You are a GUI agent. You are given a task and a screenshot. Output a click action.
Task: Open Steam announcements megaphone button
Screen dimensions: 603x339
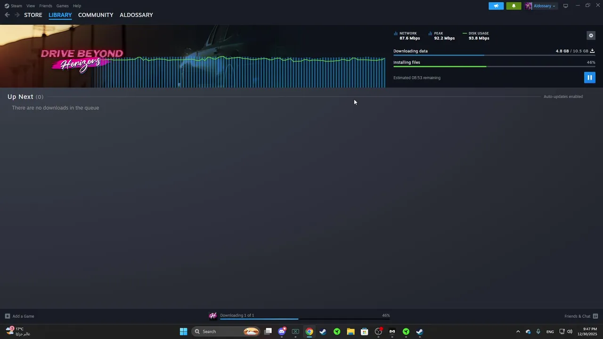[496, 6]
